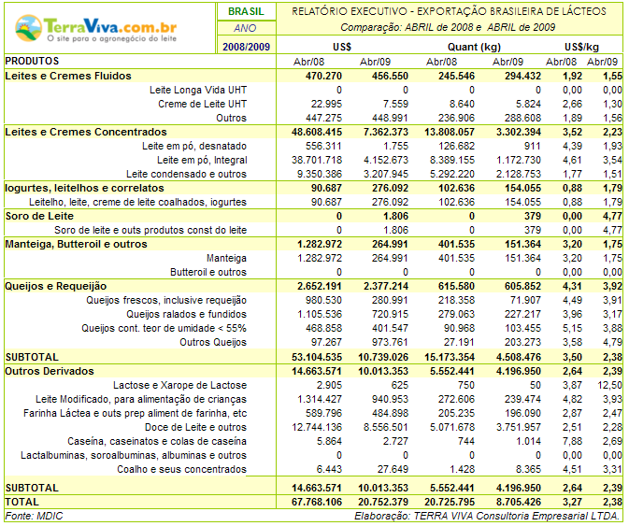Select Queijos frescos, inclusive requeijão label
Viewport: 629px width, 526px height.
click(x=166, y=300)
